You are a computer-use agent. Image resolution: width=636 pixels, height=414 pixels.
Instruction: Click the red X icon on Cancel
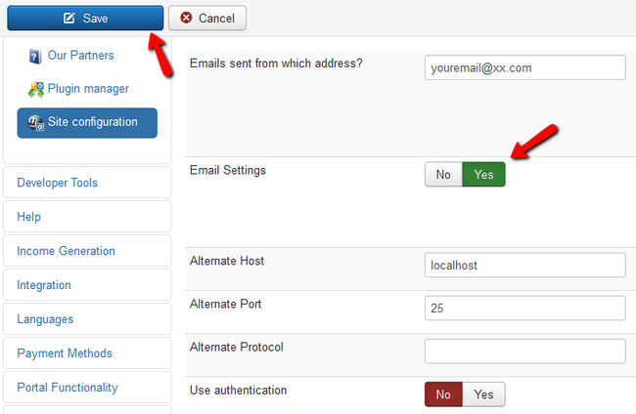click(187, 18)
